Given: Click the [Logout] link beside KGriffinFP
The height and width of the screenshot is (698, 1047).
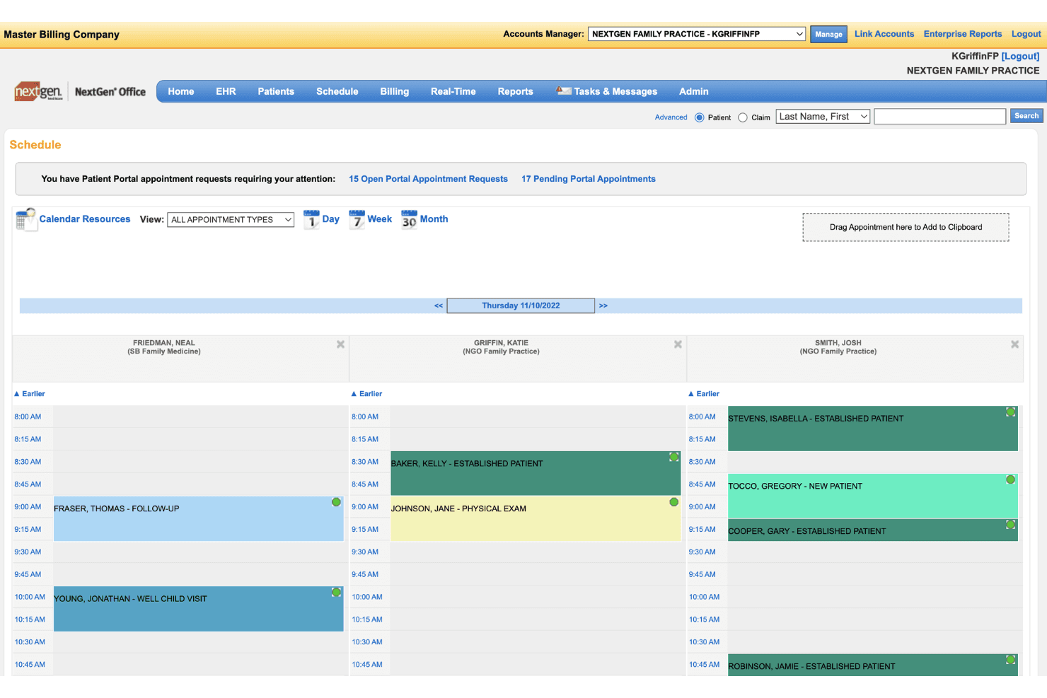Looking at the screenshot, I should [1020, 56].
